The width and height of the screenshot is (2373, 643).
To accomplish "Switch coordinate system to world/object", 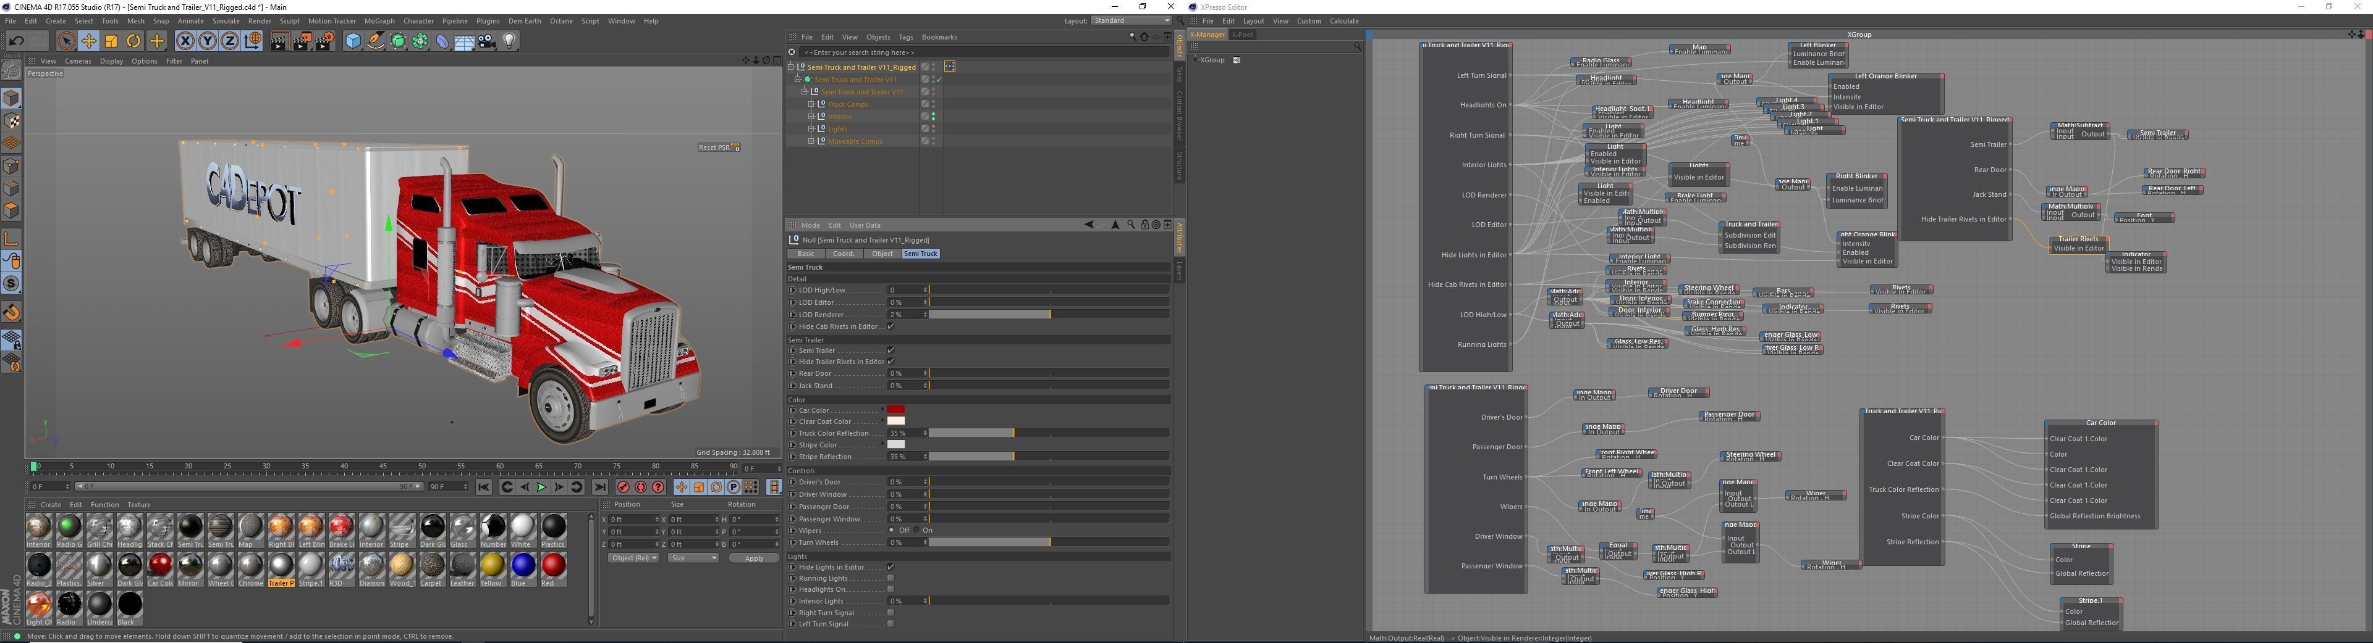I will 252,41.
